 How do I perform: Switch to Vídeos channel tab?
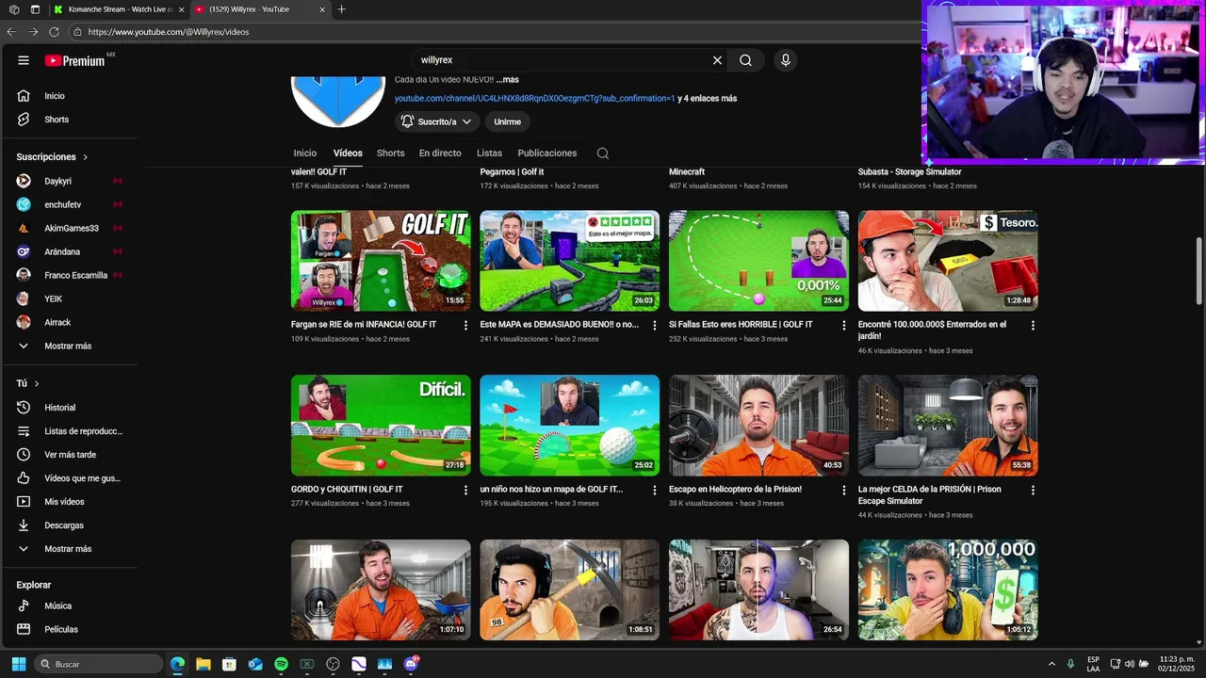click(348, 153)
